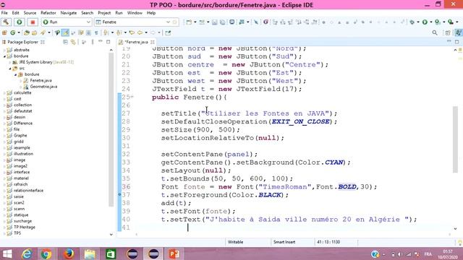This screenshot has height=260, width=463.
Task: Toggle Block Selection Mode icon
Action: coord(88,32)
